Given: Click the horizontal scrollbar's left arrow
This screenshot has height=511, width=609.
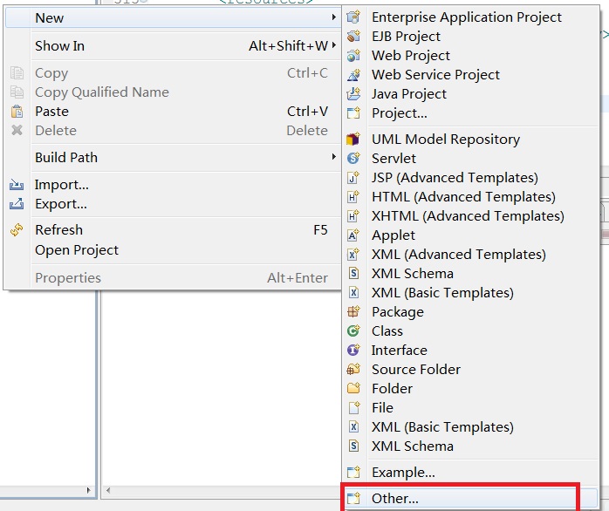Looking at the screenshot, I should 108,491.
